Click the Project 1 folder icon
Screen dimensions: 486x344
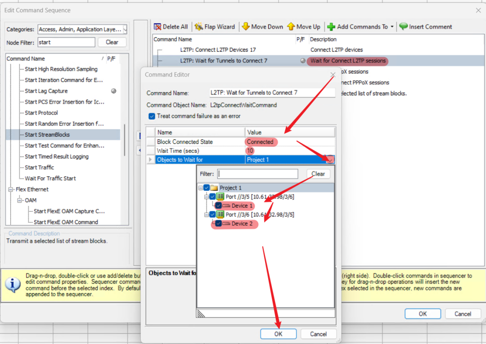click(x=214, y=188)
